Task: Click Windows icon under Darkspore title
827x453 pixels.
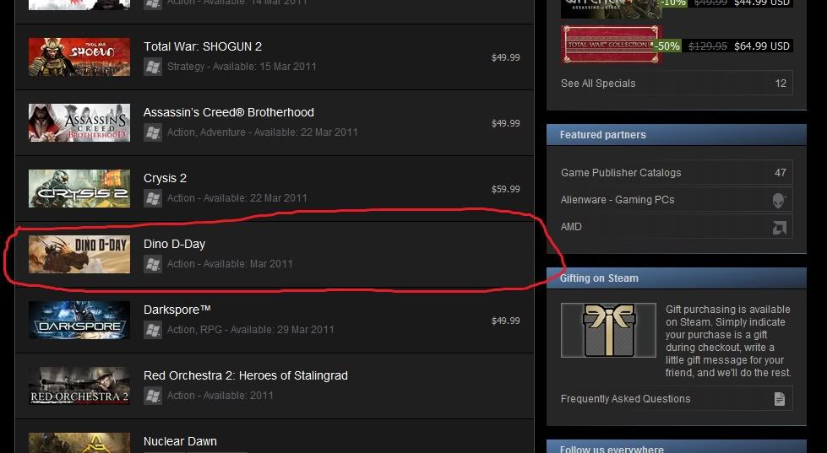Action: (x=153, y=330)
